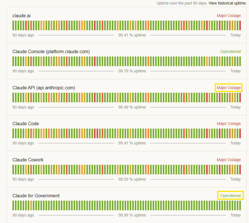Click the '99.79 % uptime' value
249x223 pixels.
click(132, 71)
